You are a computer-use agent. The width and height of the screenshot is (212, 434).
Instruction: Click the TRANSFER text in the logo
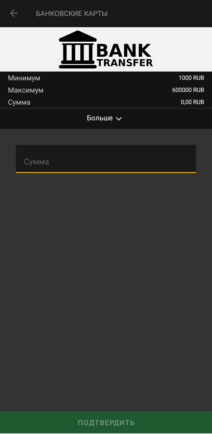coord(125,63)
